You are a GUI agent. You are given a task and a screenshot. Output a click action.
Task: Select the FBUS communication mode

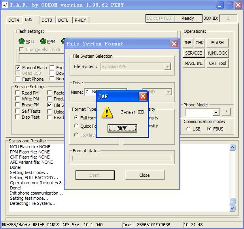tap(209, 129)
